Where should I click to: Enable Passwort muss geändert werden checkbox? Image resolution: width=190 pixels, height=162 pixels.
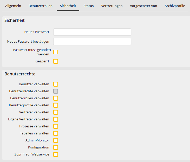tap(56, 52)
